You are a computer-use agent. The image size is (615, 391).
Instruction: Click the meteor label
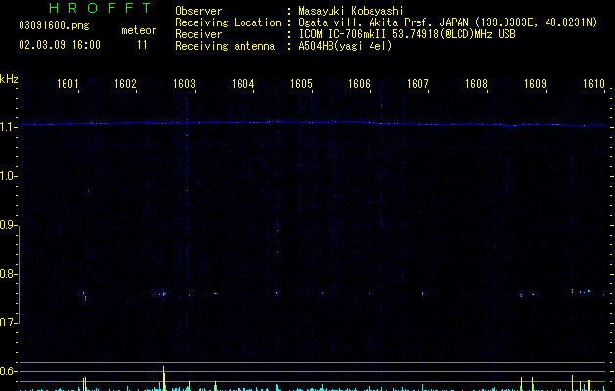pyautogui.click(x=139, y=30)
